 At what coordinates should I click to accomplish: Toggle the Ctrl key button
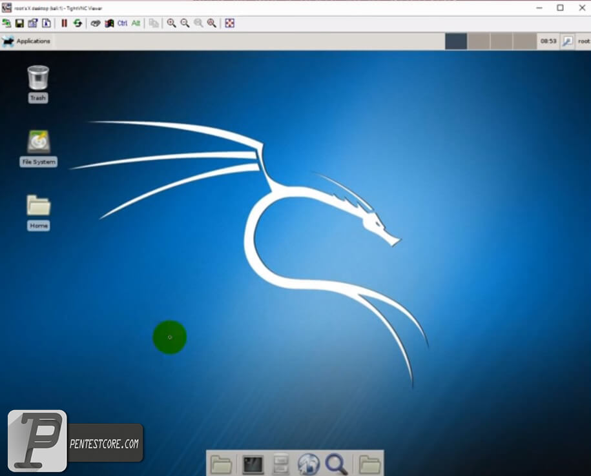123,23
